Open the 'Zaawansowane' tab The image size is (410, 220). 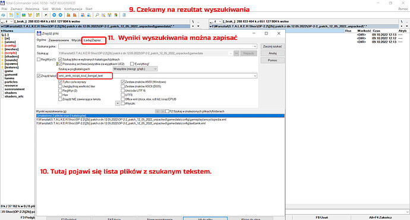(x=59, y=40)
